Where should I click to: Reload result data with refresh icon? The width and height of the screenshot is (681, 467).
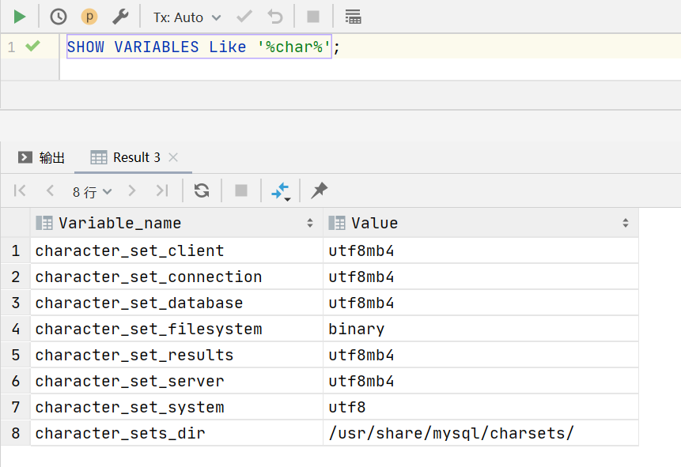point(202,190)
